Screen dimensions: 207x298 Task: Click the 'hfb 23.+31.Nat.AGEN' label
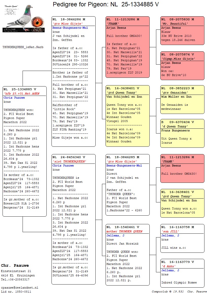pos(21,94)
